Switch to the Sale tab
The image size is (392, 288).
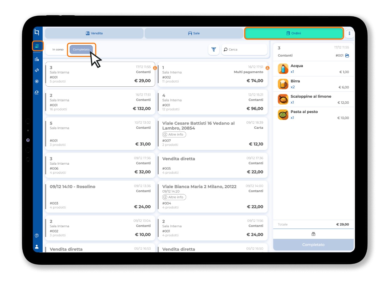click(194, 33)
